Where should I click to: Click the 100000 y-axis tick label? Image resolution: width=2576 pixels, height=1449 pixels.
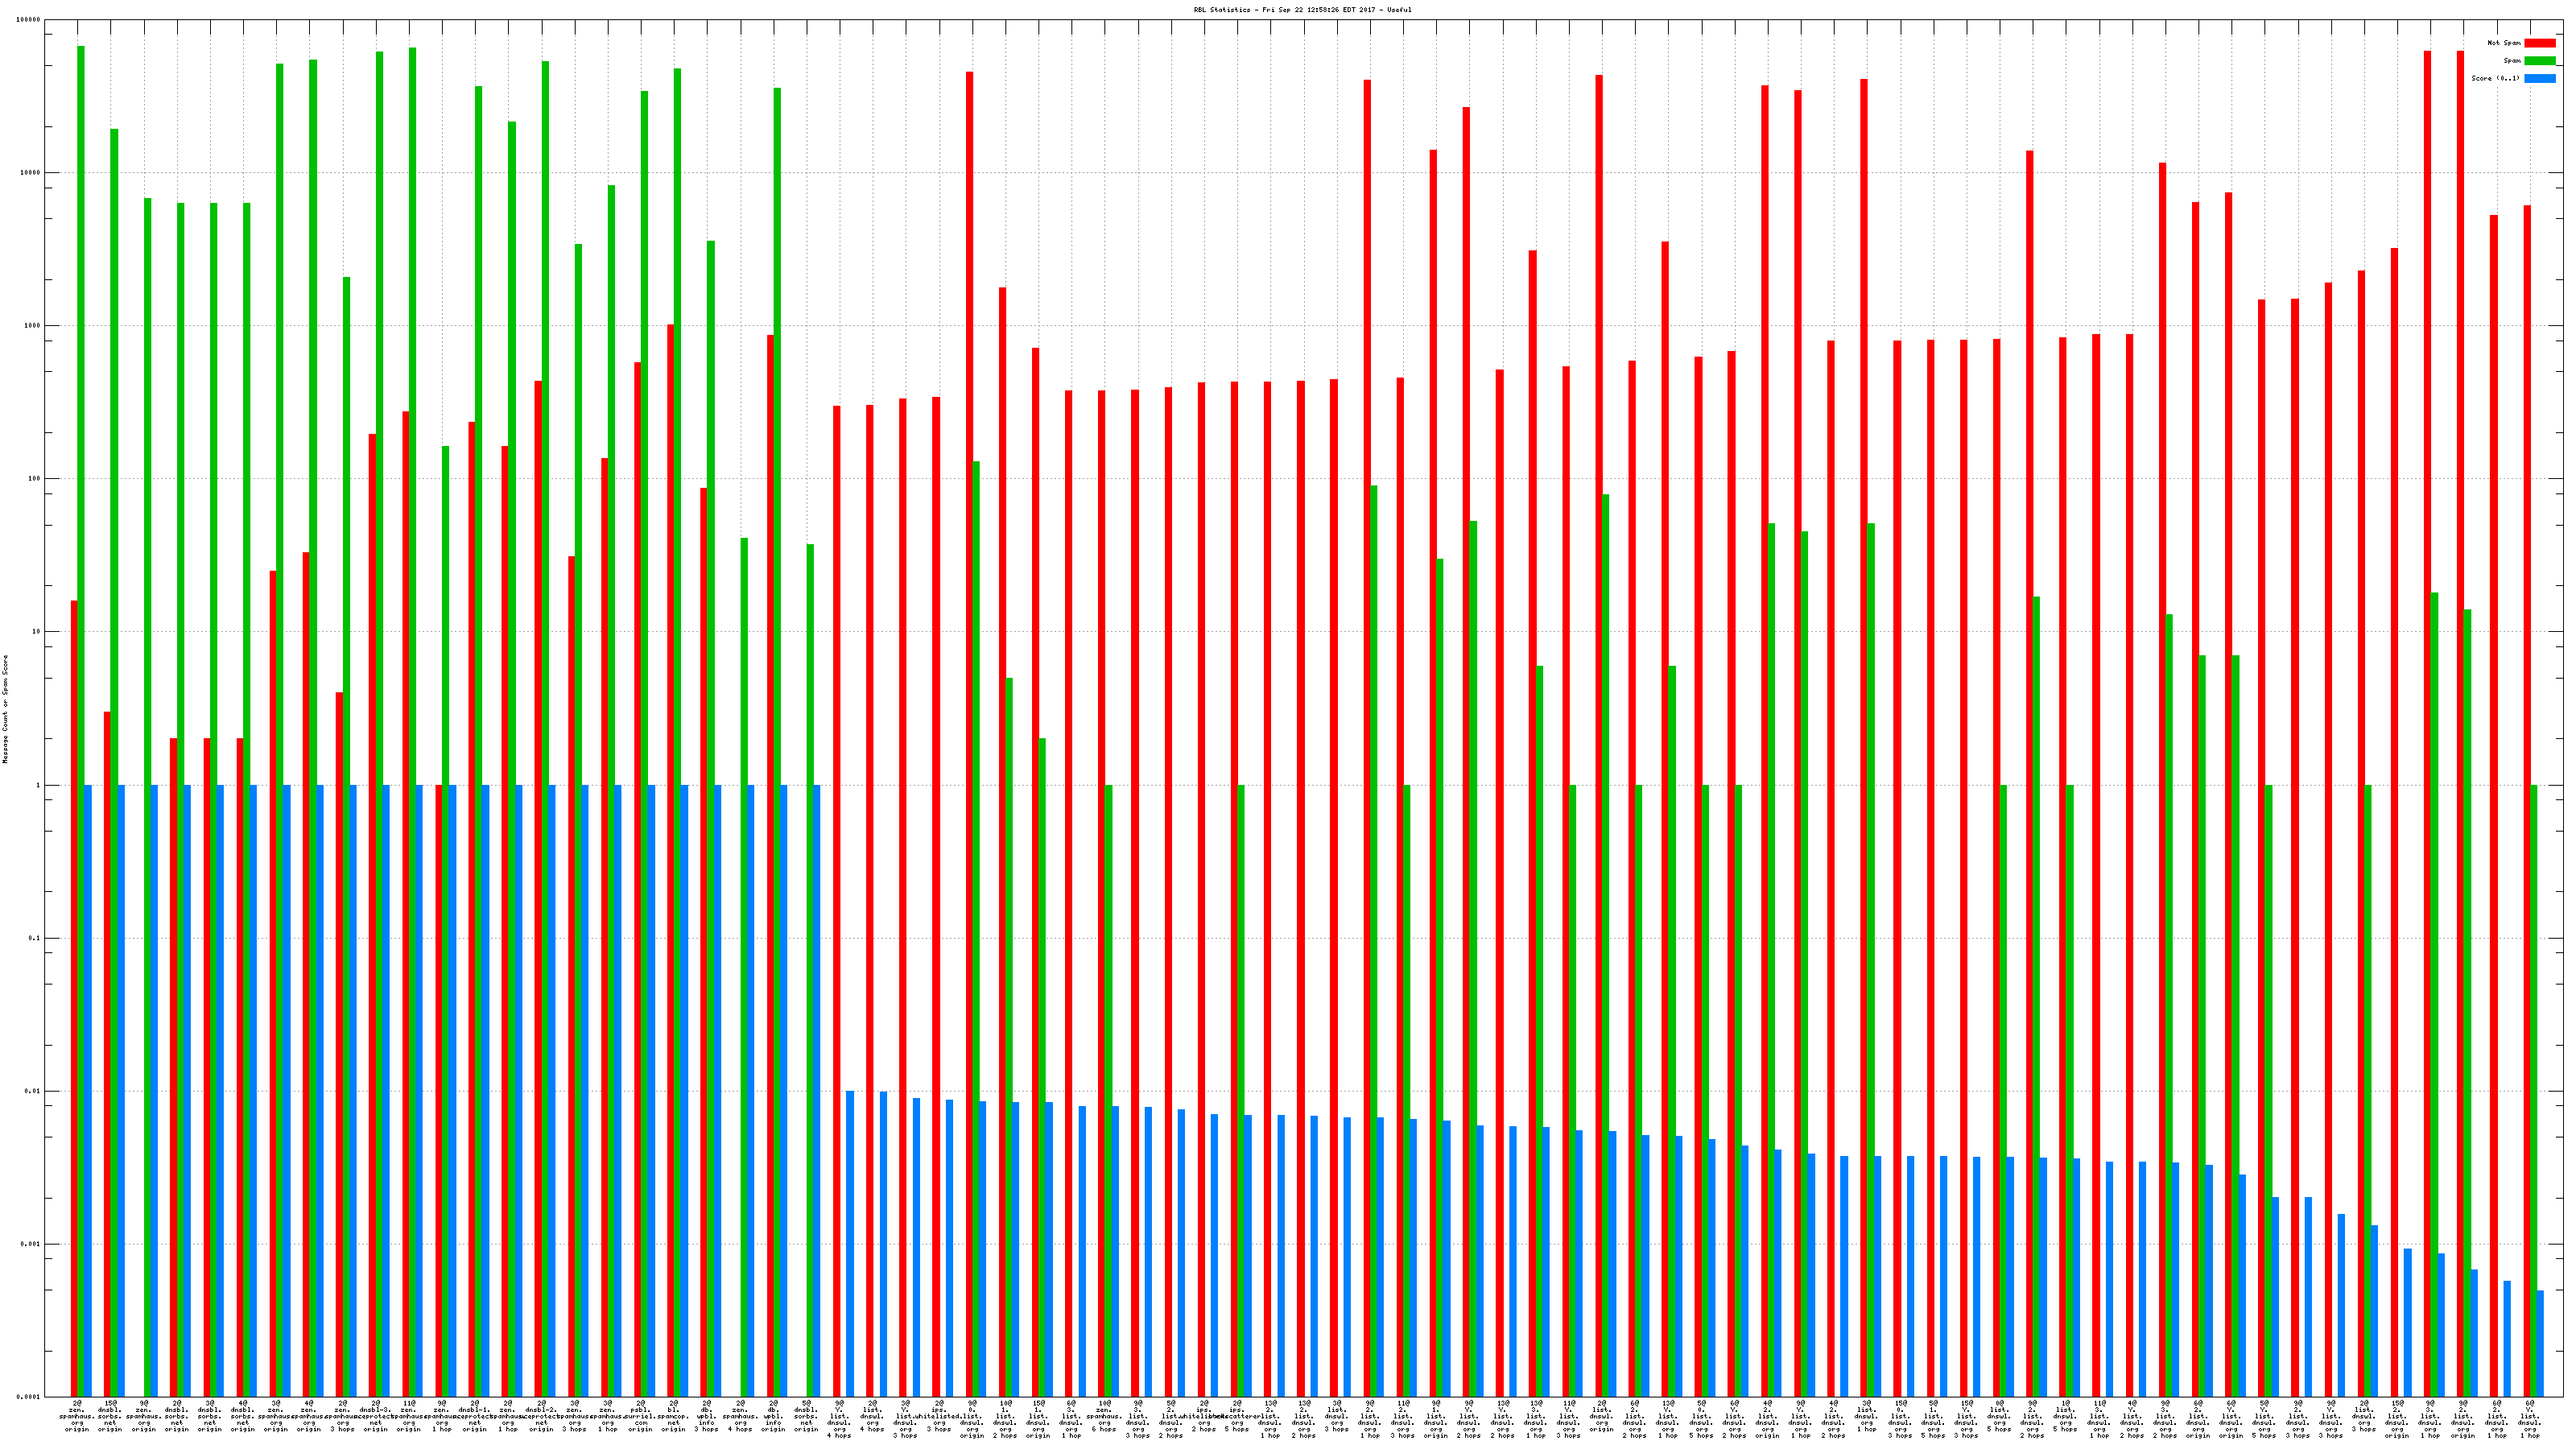point(28,20)
